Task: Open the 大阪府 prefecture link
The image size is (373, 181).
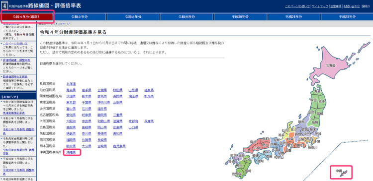Action: pos(71,121)
